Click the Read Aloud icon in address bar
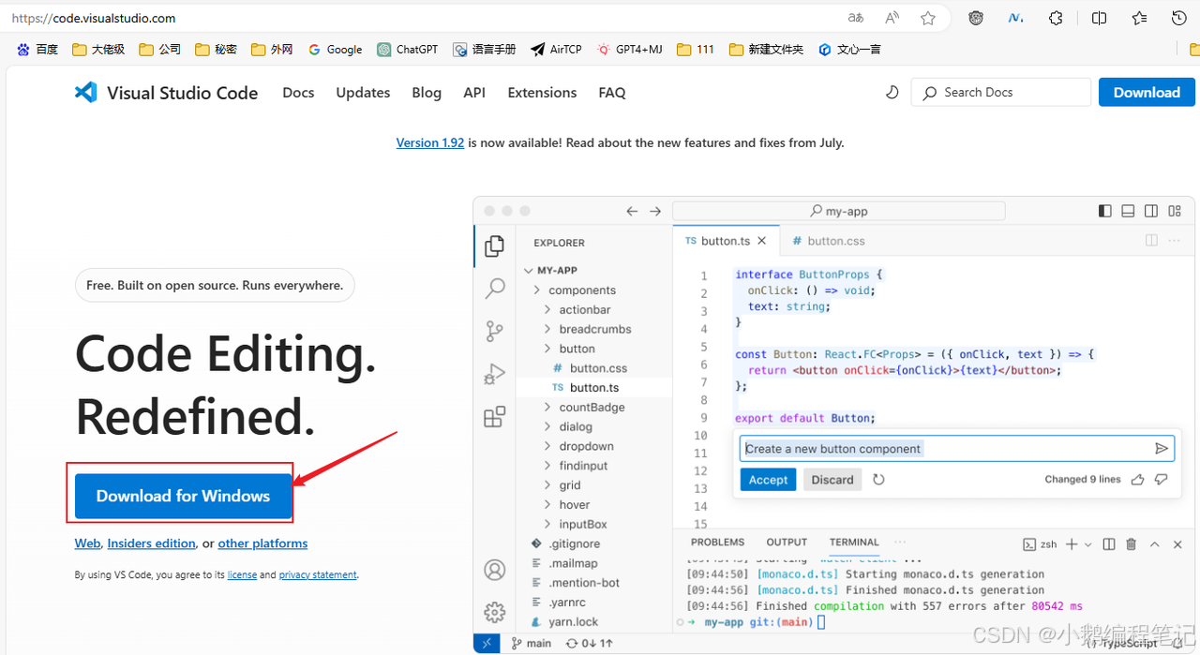 pos(892,18)
